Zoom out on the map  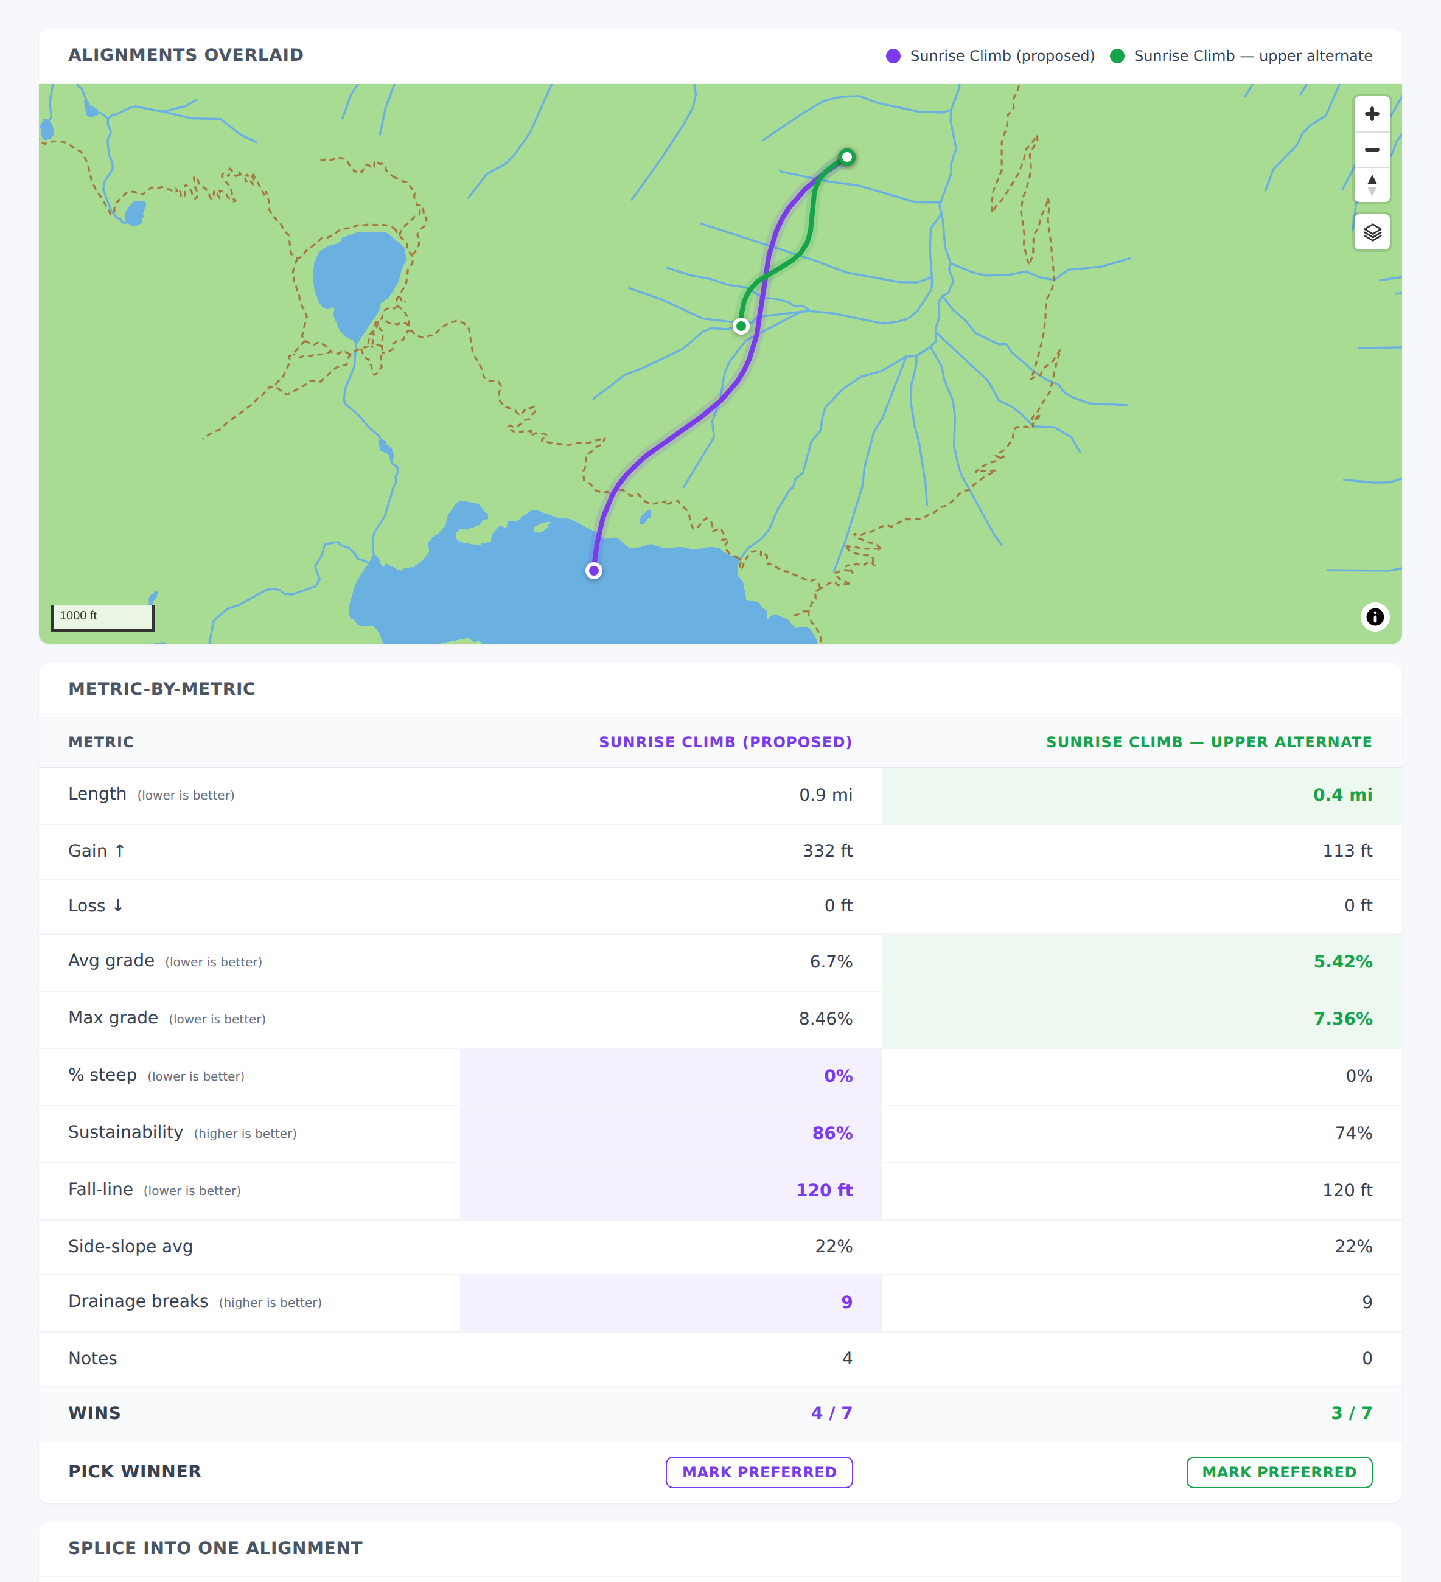point(1371,149)
